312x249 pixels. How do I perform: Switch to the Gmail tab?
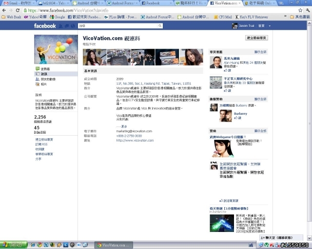click(19, 3)
